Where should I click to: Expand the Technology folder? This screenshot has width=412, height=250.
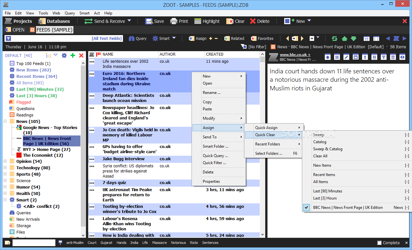click(x=5, y=168)
